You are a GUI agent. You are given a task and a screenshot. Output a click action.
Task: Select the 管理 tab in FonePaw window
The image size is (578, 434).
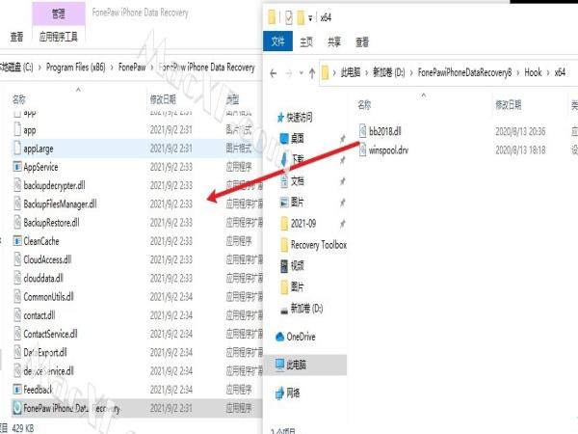(59, 14)
